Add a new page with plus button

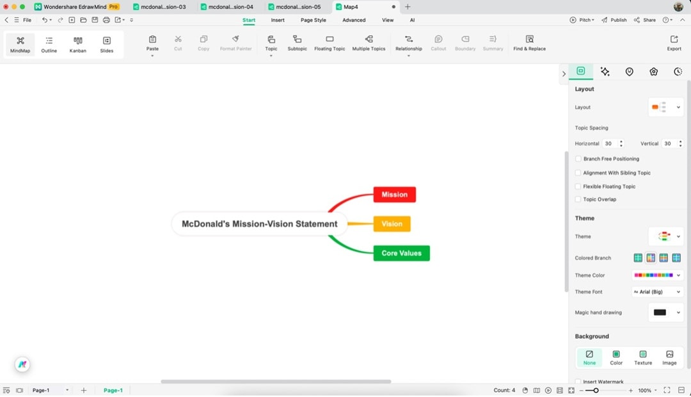[x=84, y=391]
